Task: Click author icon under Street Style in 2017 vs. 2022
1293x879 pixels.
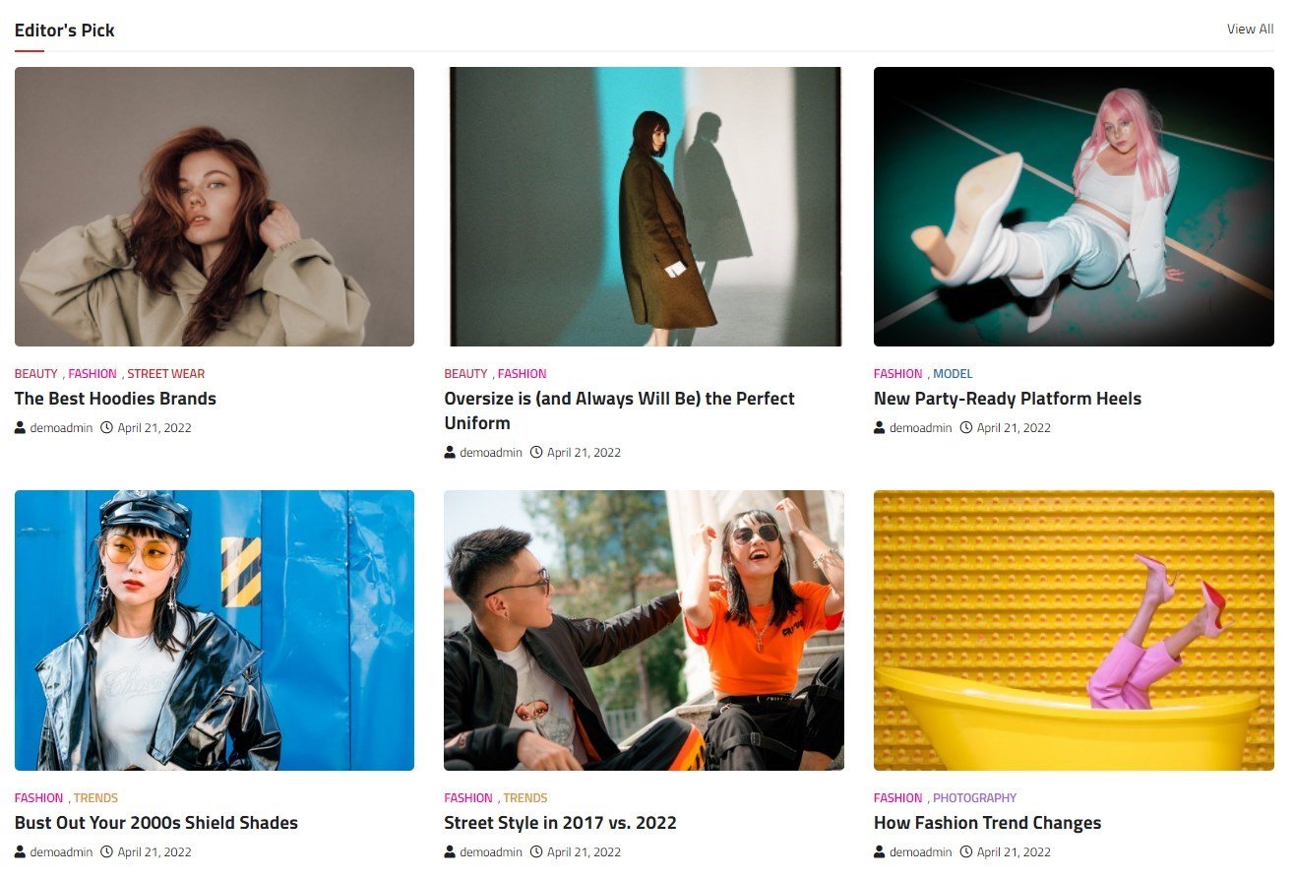Action: pyautogui.click(x=451, y=852)
